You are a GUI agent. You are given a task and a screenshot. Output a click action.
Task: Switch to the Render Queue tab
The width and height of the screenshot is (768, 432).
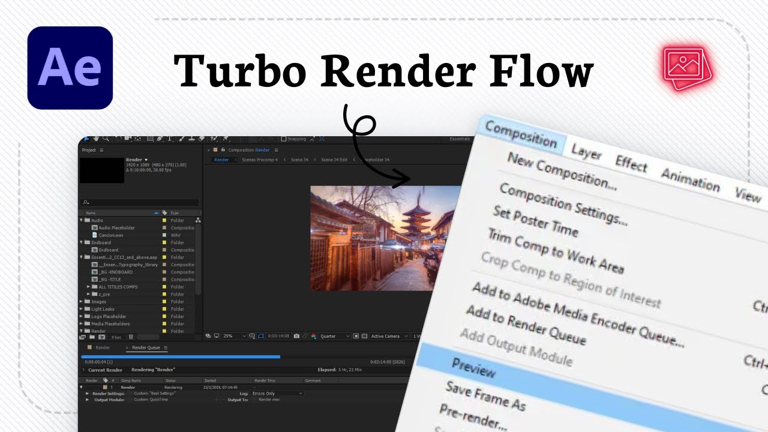(x=145, y=347)
